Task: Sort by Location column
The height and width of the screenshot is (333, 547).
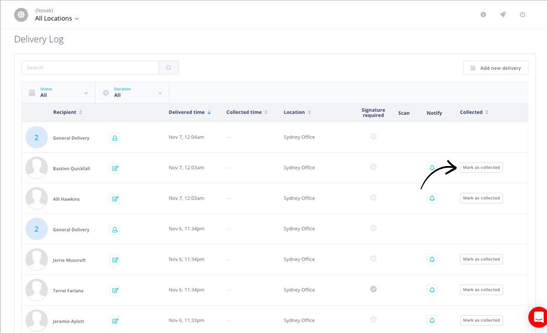Action: (x=297, y=112)
